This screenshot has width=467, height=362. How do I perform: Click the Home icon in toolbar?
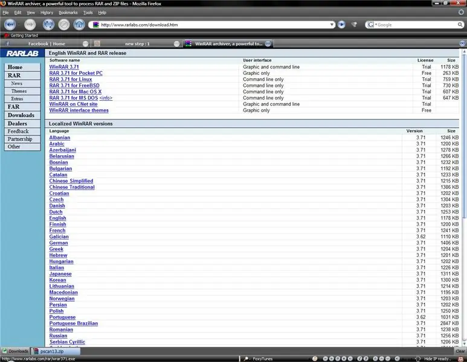click(79, 25)
